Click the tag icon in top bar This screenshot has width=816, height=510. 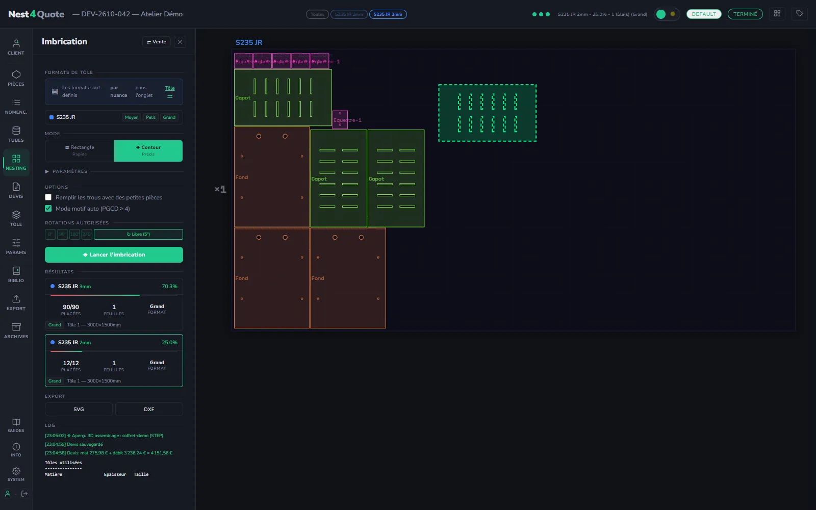[800, 14]
